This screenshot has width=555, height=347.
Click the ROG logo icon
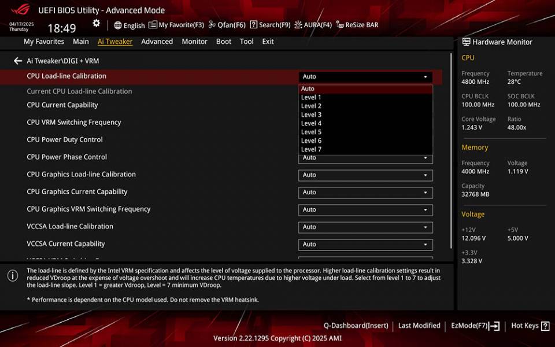(x=21, y=10)
